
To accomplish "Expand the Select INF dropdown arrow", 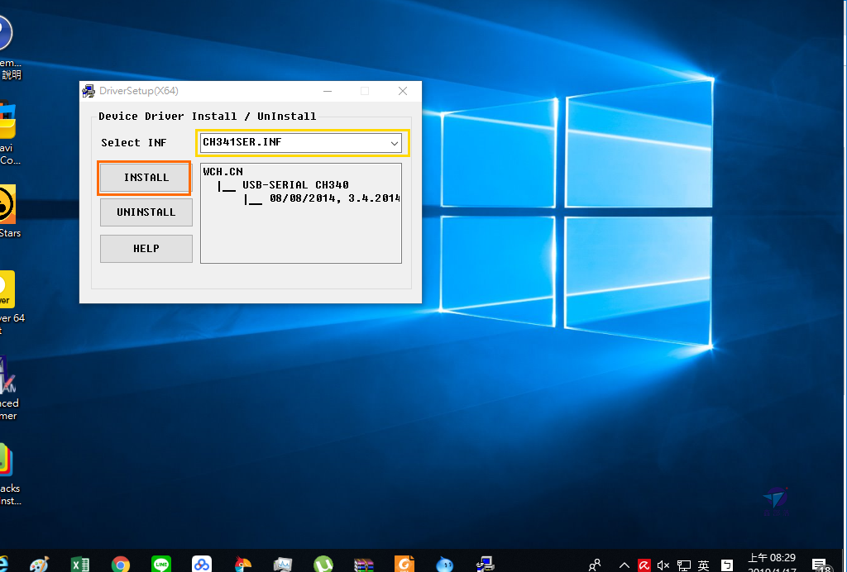I will click(395, 143).
